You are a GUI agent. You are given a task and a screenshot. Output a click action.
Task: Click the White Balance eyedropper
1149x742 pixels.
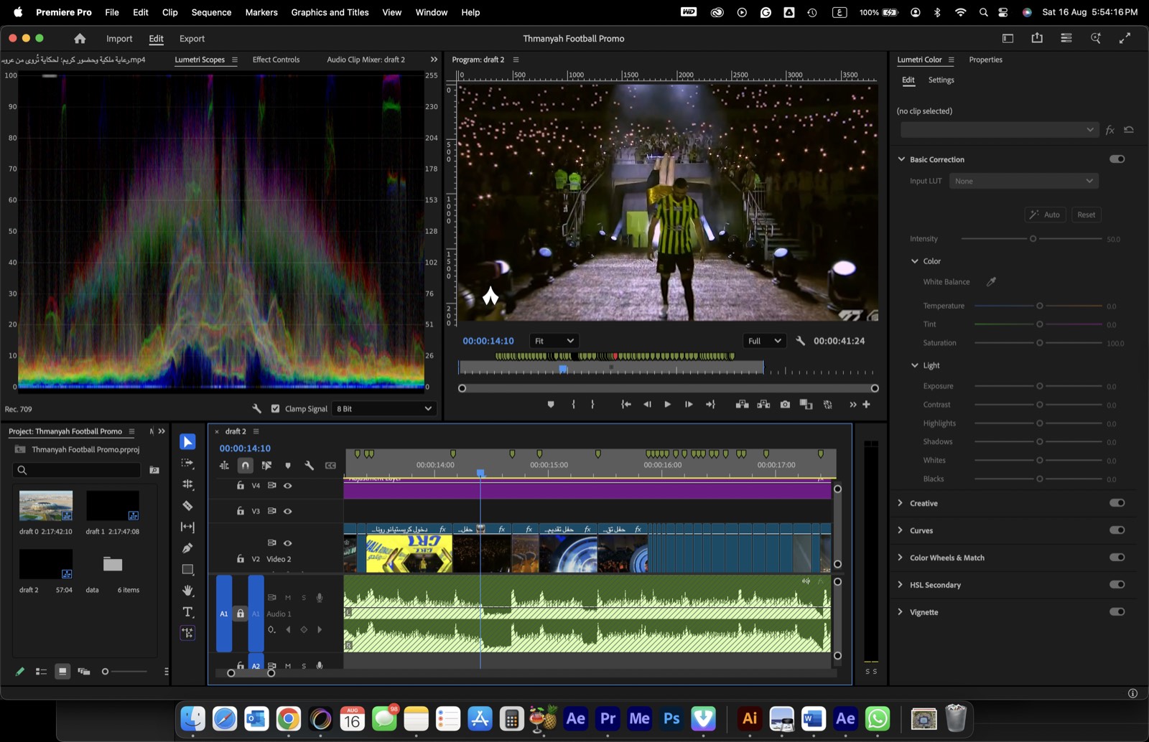pyautogui.click(x=991, y=282)
